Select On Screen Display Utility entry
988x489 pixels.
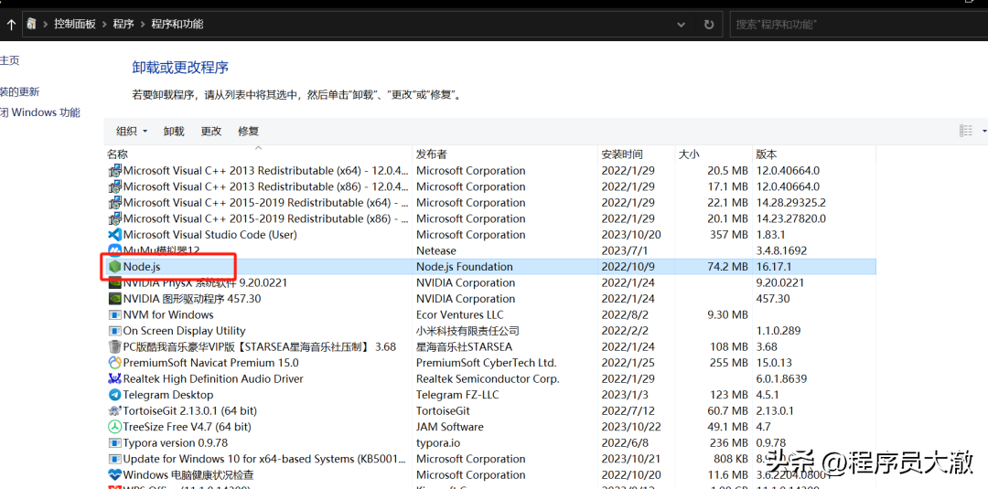coord(184,331)
